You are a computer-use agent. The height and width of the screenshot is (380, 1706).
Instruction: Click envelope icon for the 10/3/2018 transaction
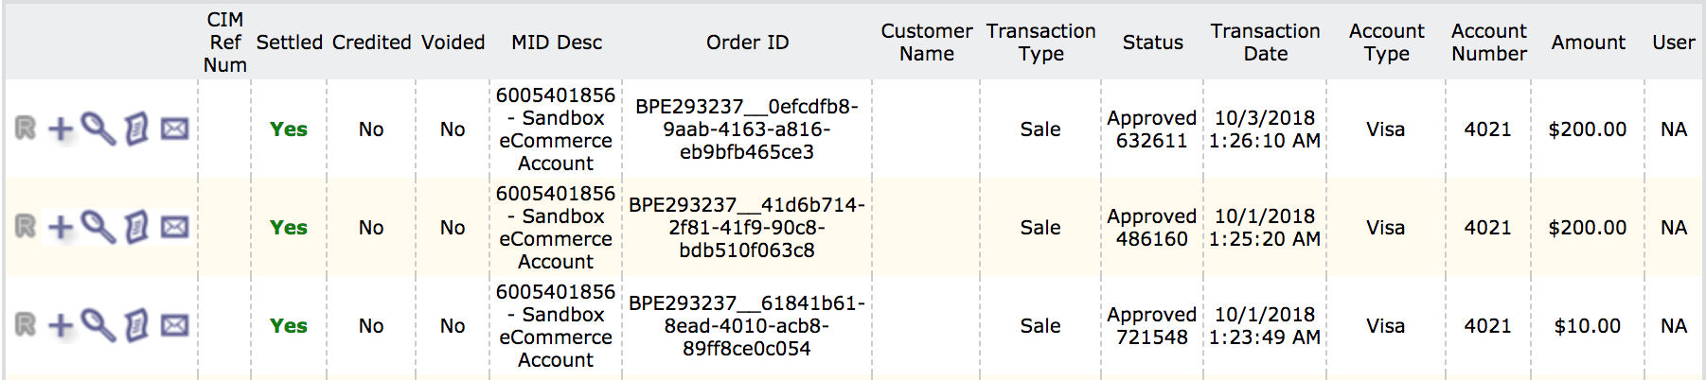point(174,129)
